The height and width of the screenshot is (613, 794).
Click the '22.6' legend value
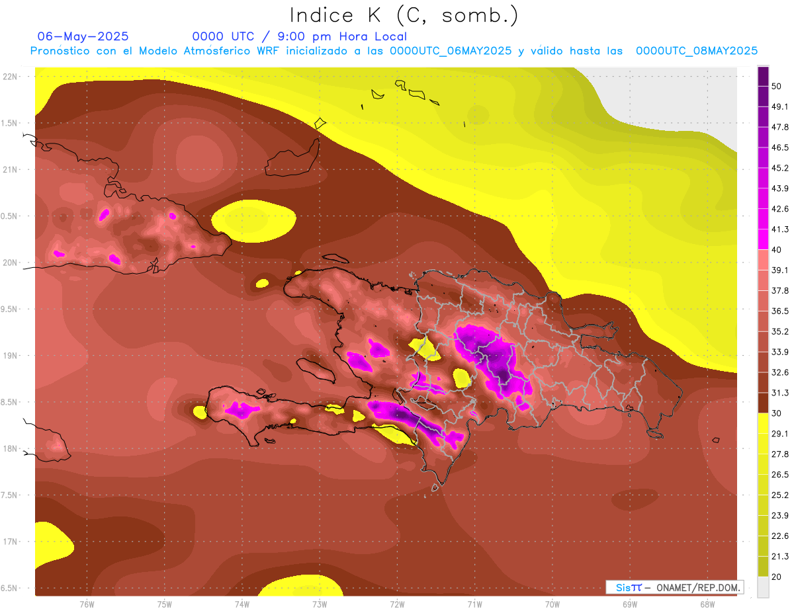click(x=781, y=536)
